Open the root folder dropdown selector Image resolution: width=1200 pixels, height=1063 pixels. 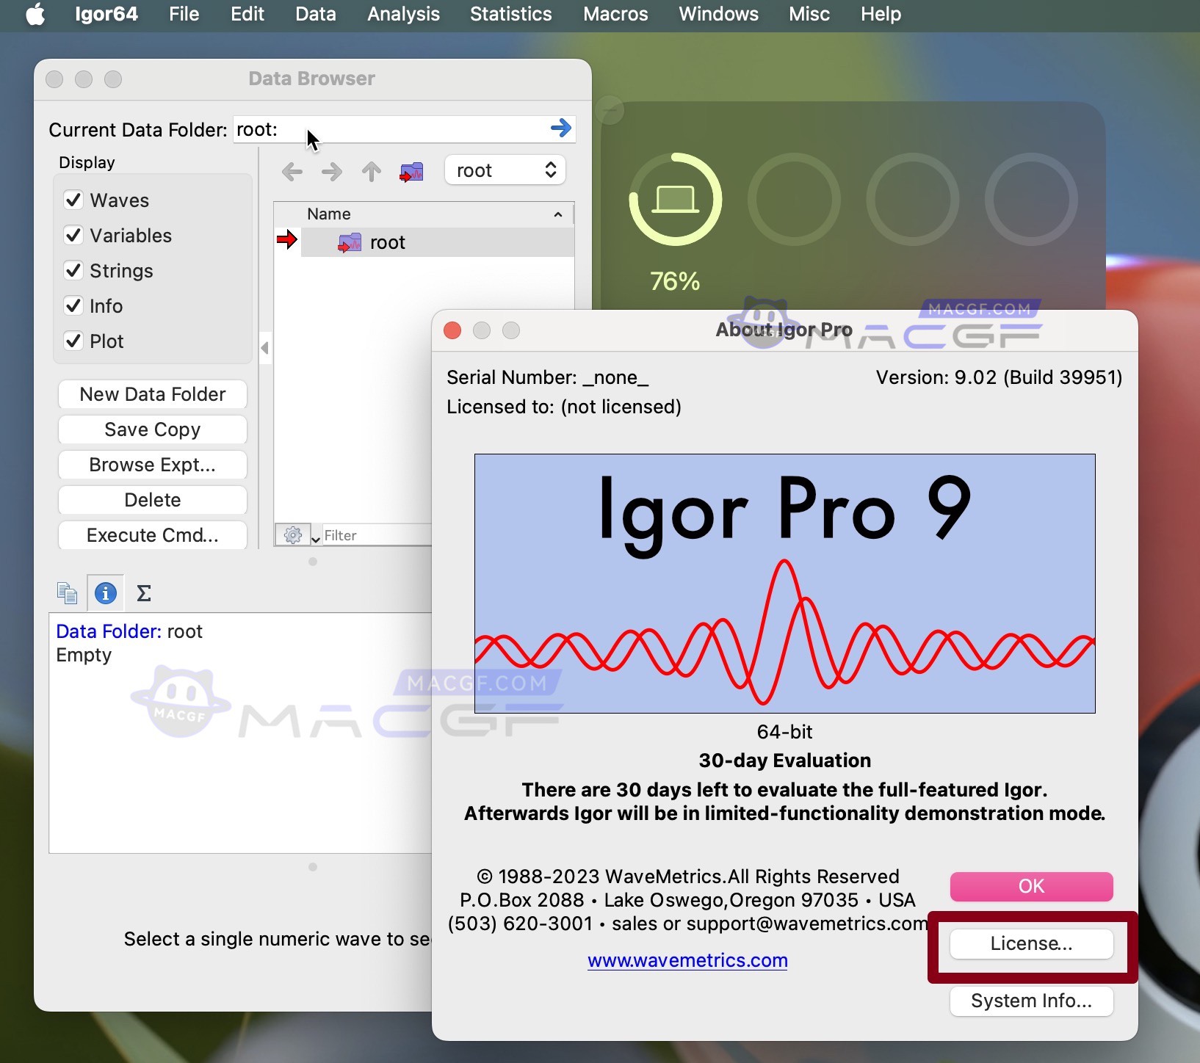click(505, 170)
